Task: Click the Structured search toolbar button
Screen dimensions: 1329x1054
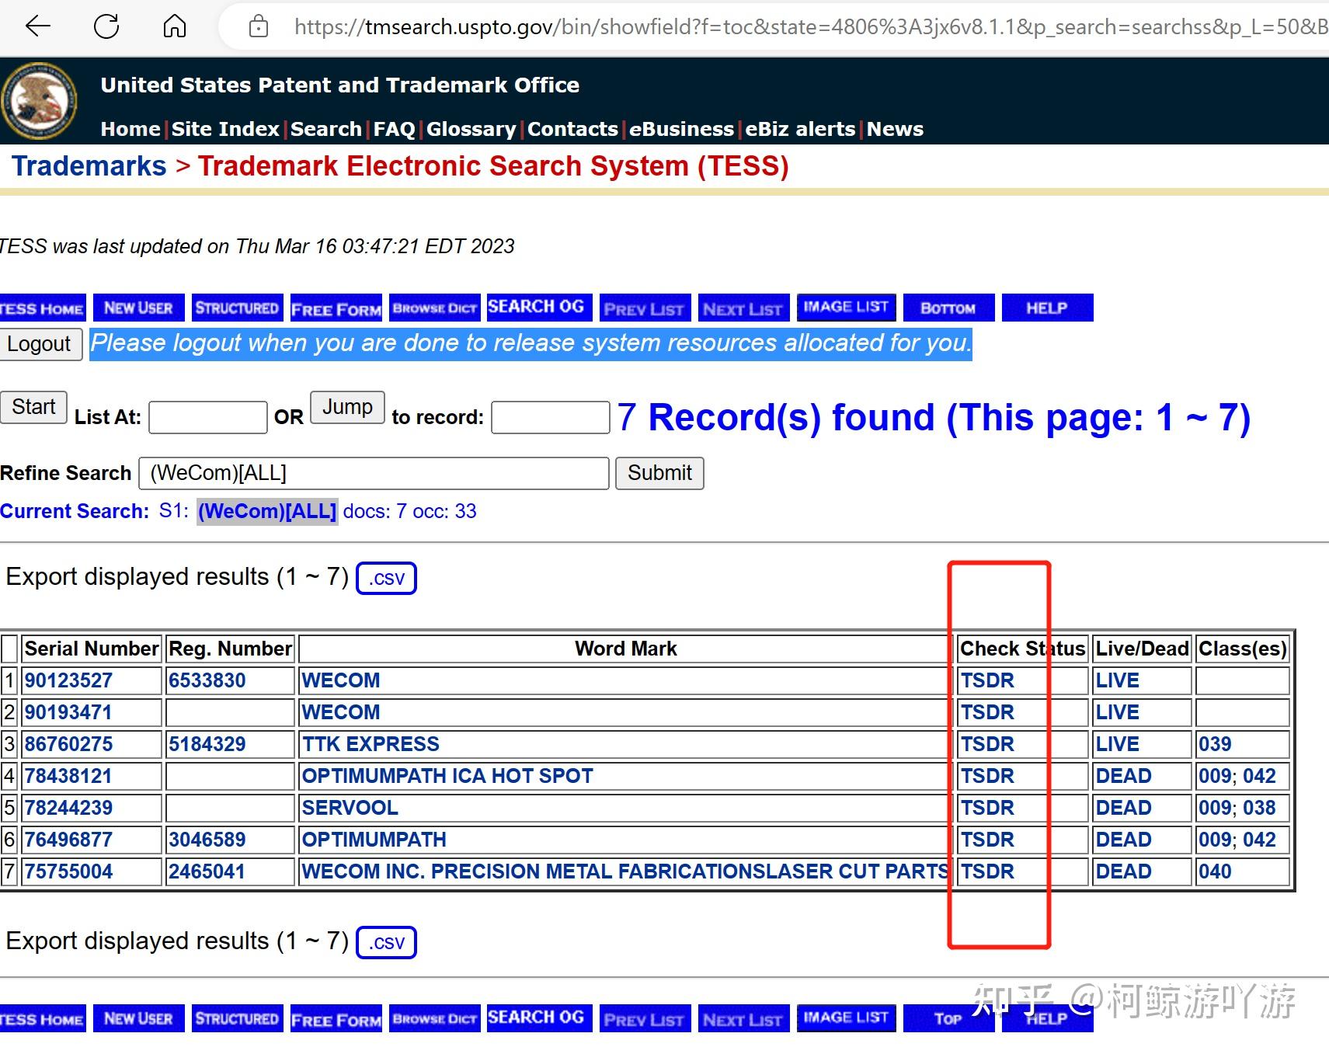Action: pos(237,308)
